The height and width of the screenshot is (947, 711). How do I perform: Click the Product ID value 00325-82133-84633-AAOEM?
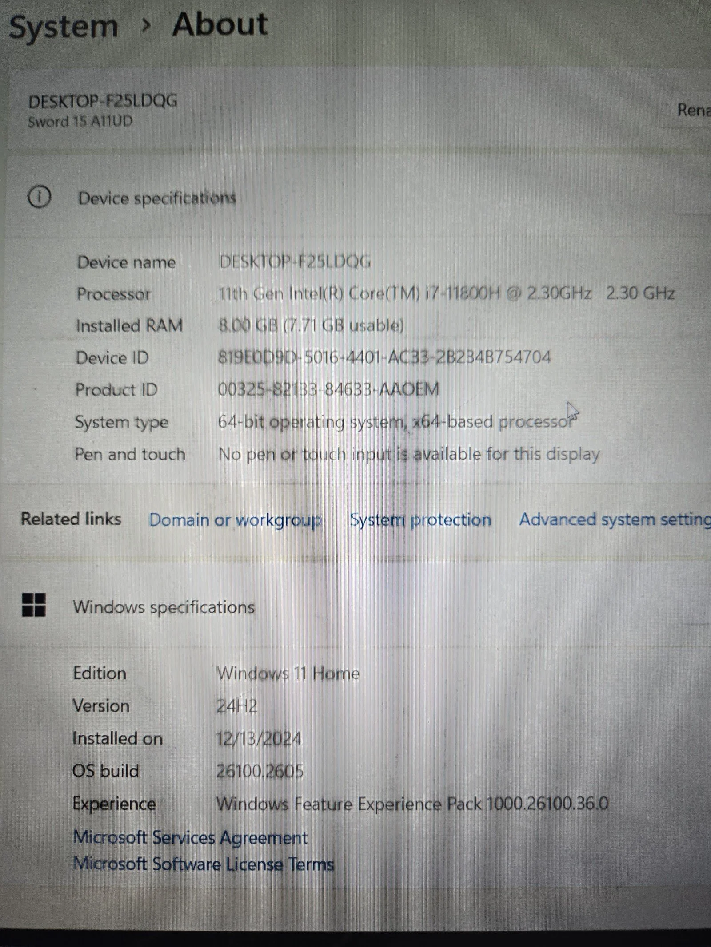tap(328, 389)
